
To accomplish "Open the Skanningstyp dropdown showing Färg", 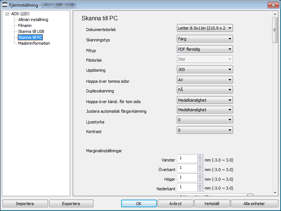I will click(205, 39).
